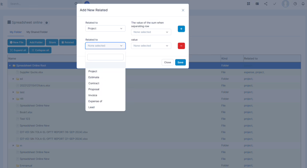Choose Invoice in the dropdown options
Image resolution: width=307 pixels, height=168 pixels.
click(x=93, y=95)
